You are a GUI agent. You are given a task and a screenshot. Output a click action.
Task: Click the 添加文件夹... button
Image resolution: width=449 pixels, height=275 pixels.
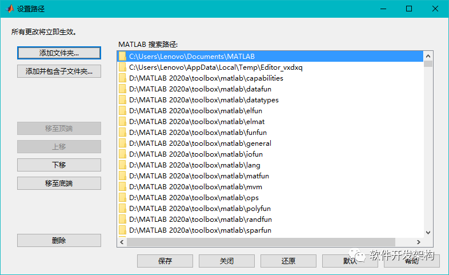[x=59, y=53]
